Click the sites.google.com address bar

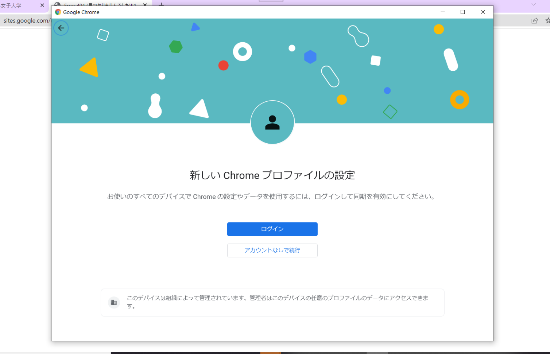coord(26,21)
